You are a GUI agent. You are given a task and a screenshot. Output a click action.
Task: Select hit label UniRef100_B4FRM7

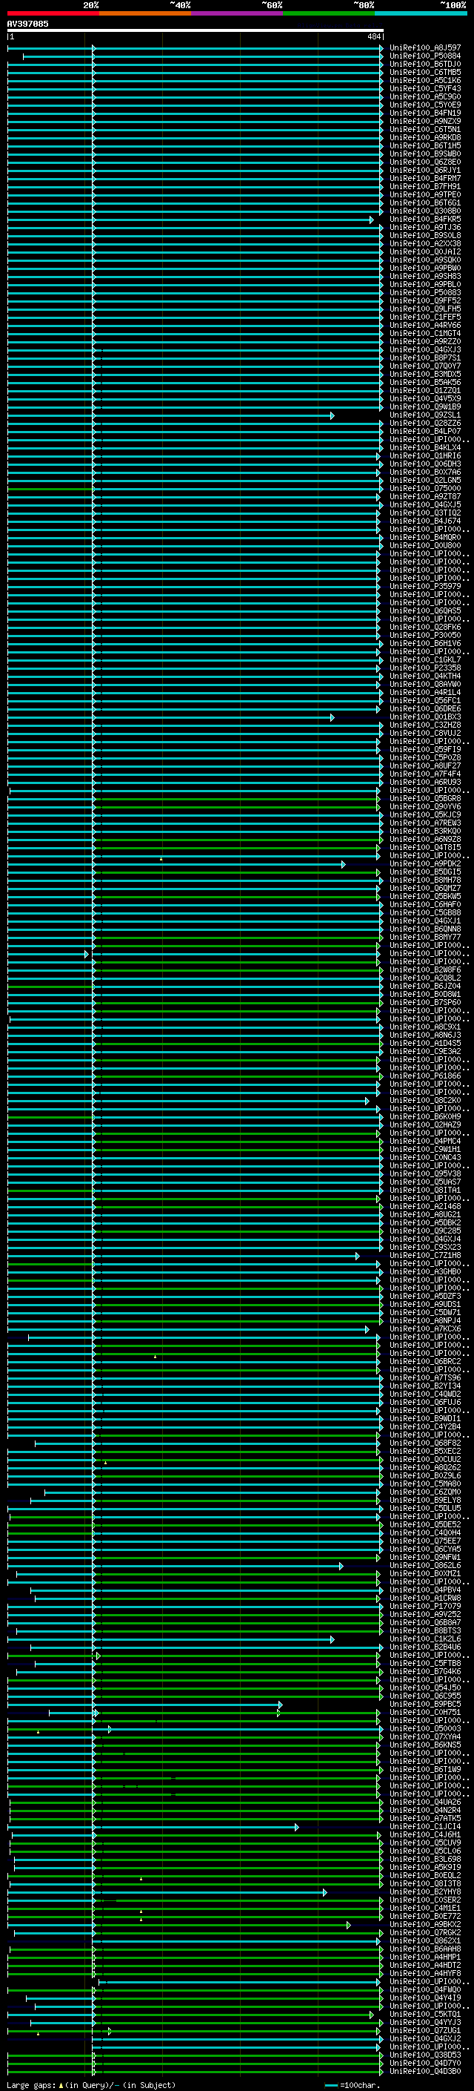(425, 179)
